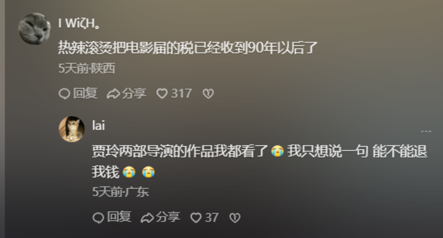Click the username lai

pyautogui.click(x=99, y=125)
